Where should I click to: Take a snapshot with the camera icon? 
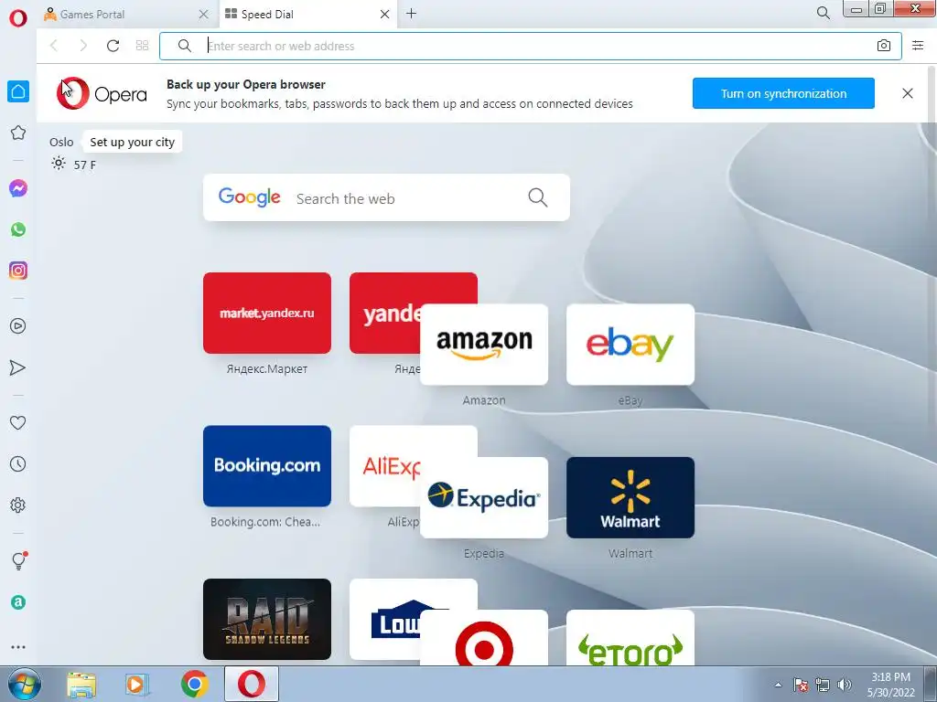point(884,46)
